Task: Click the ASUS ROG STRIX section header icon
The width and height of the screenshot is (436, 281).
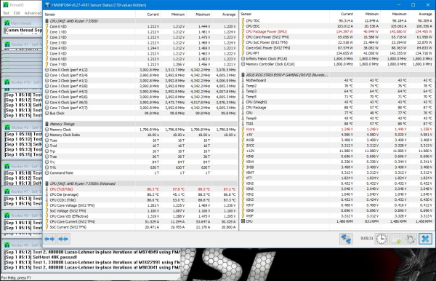Action: pyautogui.click(x=243, y=75)
